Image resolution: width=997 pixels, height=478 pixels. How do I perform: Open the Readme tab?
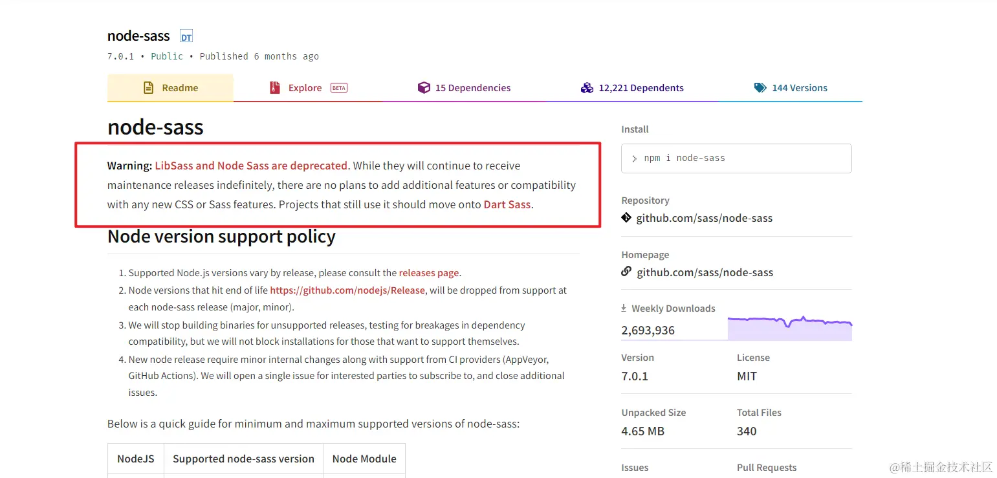[x=170, y=88]
